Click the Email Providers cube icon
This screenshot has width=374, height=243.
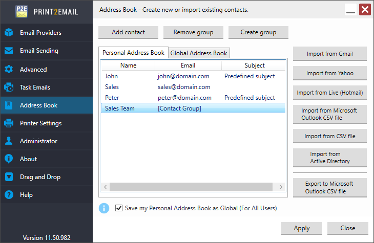pyautogui.click(x=9, y=33)
